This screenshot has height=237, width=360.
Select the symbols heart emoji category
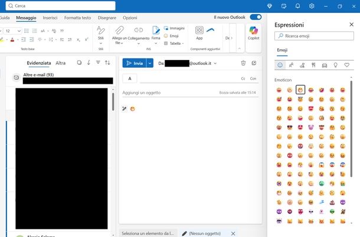[346, 65]
